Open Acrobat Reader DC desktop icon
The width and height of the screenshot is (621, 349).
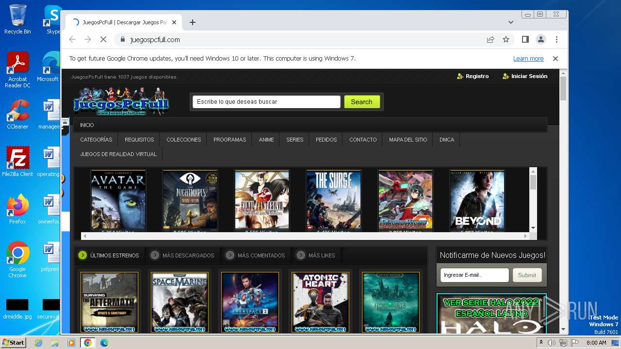pyautogui.click(x=17, y=70)
